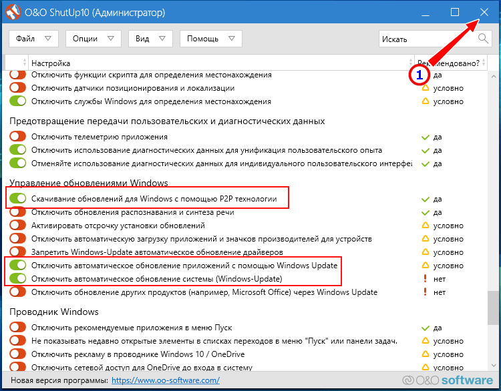Select the manufacturer apps and icons download row text
The height and width of the screenshot is (391, 501).
click(x=202, y=239)
